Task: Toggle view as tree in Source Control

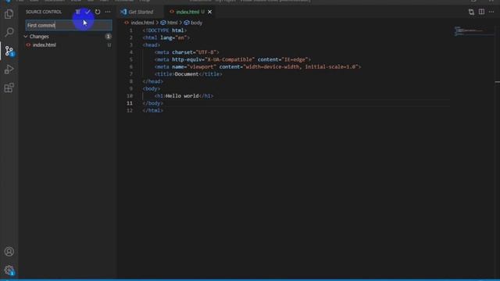Action: point(78,12)
